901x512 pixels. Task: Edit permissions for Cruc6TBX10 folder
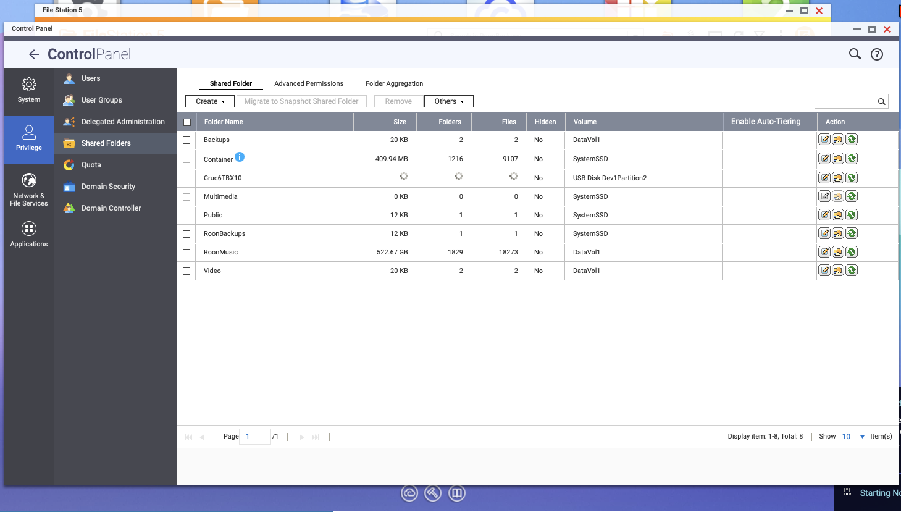pos(838,178)
